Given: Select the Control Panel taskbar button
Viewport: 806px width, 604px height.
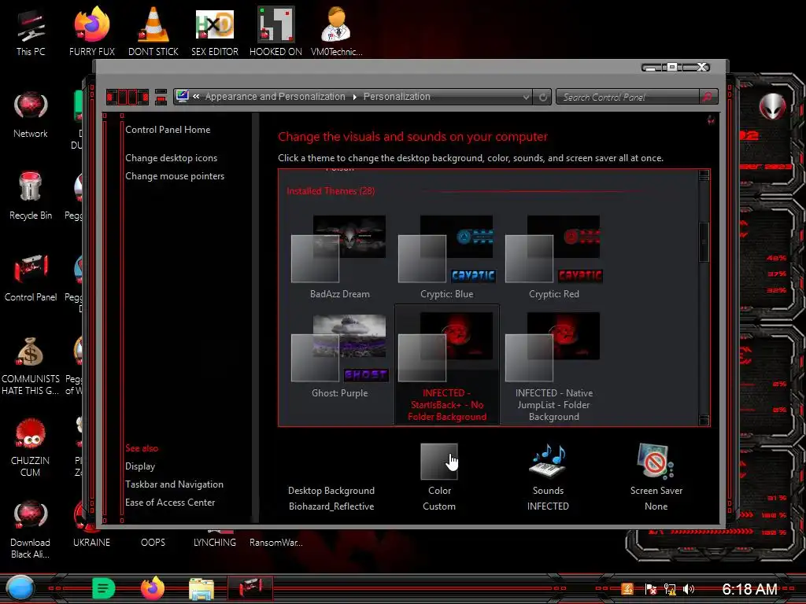Looking at the screenshot, I should [x=250, y=588].
